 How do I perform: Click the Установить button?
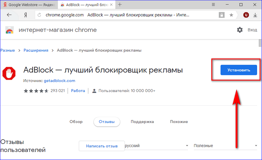[x=239, y=70]
